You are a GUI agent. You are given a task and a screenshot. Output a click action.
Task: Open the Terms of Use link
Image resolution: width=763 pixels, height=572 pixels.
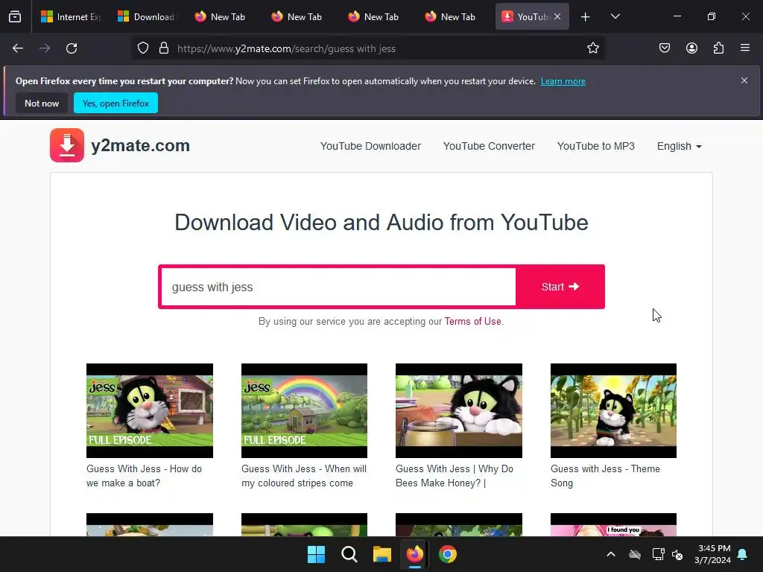[472, 322]
